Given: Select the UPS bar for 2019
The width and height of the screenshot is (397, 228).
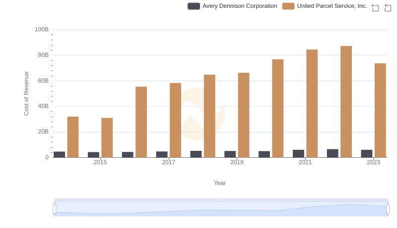Looking at the screenshot, I should coord(244,115).
